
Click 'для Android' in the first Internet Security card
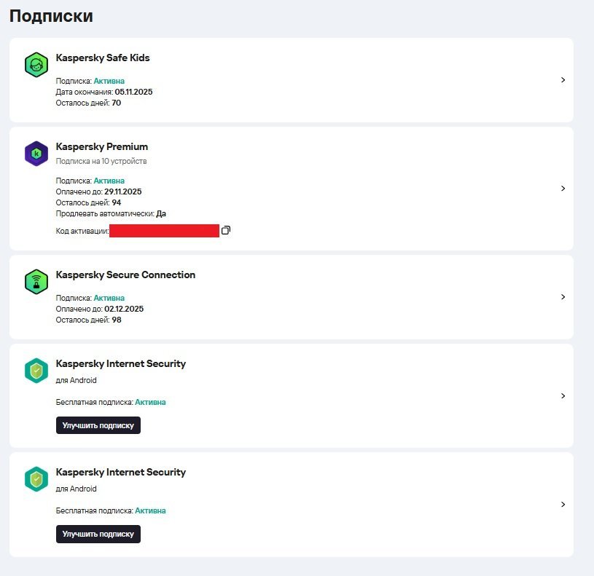tap(76, 380)
